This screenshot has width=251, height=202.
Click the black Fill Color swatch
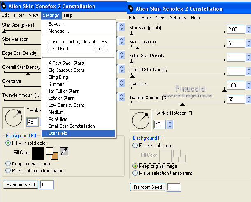38,153
